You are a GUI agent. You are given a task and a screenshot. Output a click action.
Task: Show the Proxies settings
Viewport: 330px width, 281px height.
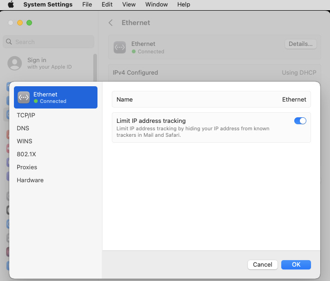[x=27, y=167]
